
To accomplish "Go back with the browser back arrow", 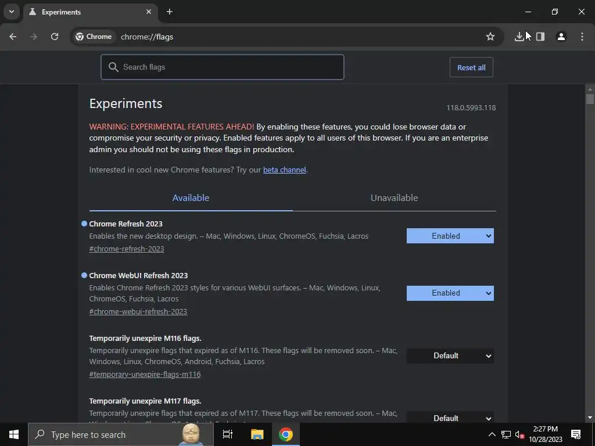I will click(13, 37).
